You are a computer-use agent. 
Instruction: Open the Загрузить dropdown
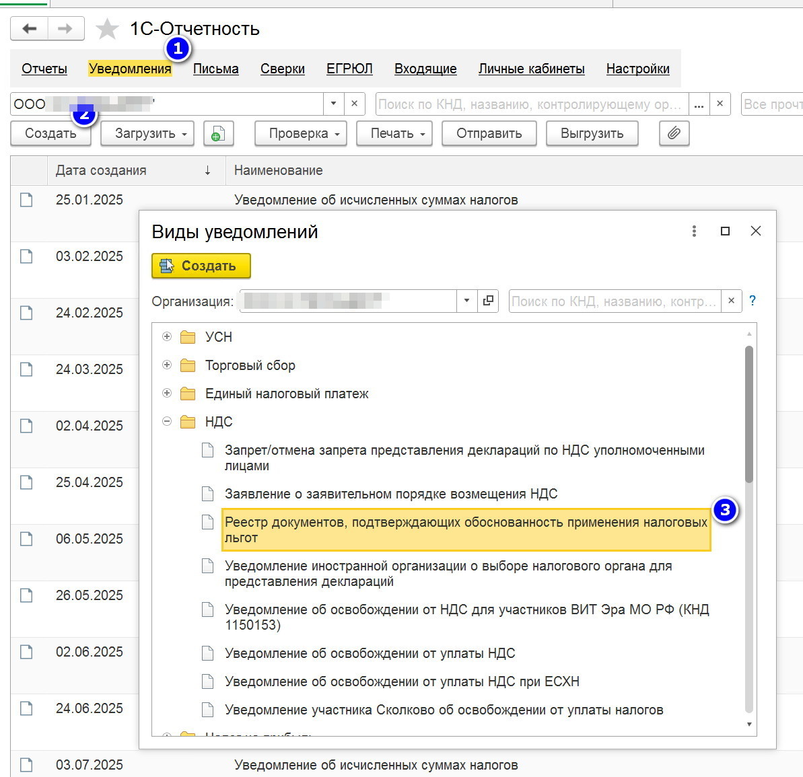pyautogui.click(x=147, y=133)
